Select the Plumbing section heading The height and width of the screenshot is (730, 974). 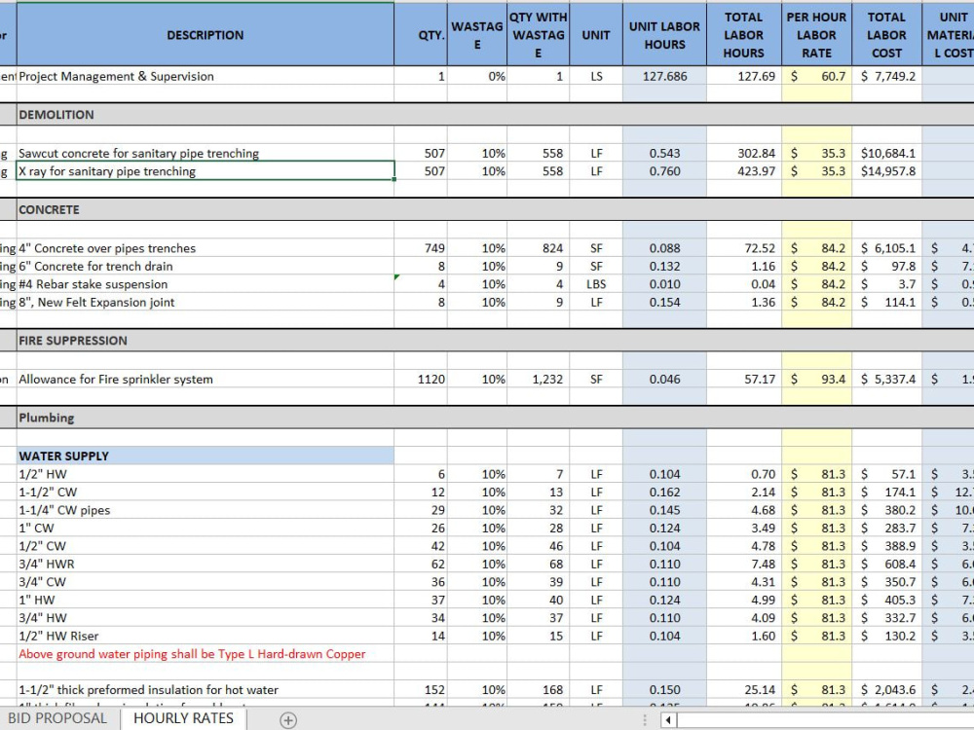pos(205,418)
